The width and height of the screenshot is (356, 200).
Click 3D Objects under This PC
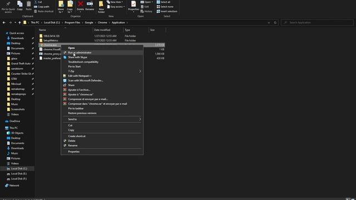(x=17, y=133)
